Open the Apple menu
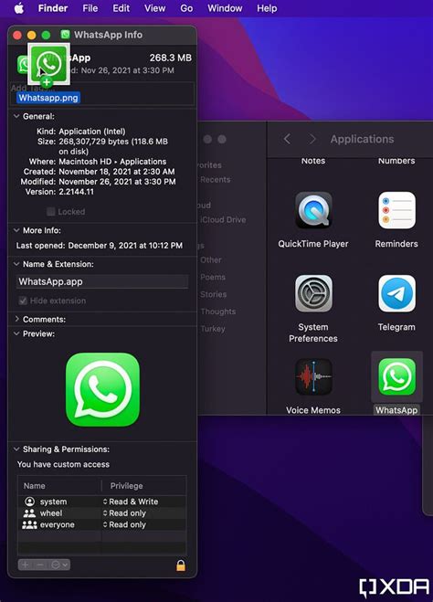Screen dimensions: 433x602 tap(19, 8)
